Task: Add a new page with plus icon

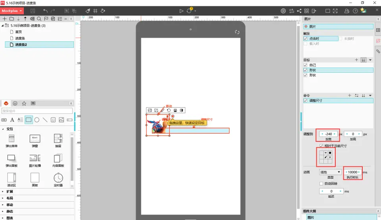Action: click(4, 19)
